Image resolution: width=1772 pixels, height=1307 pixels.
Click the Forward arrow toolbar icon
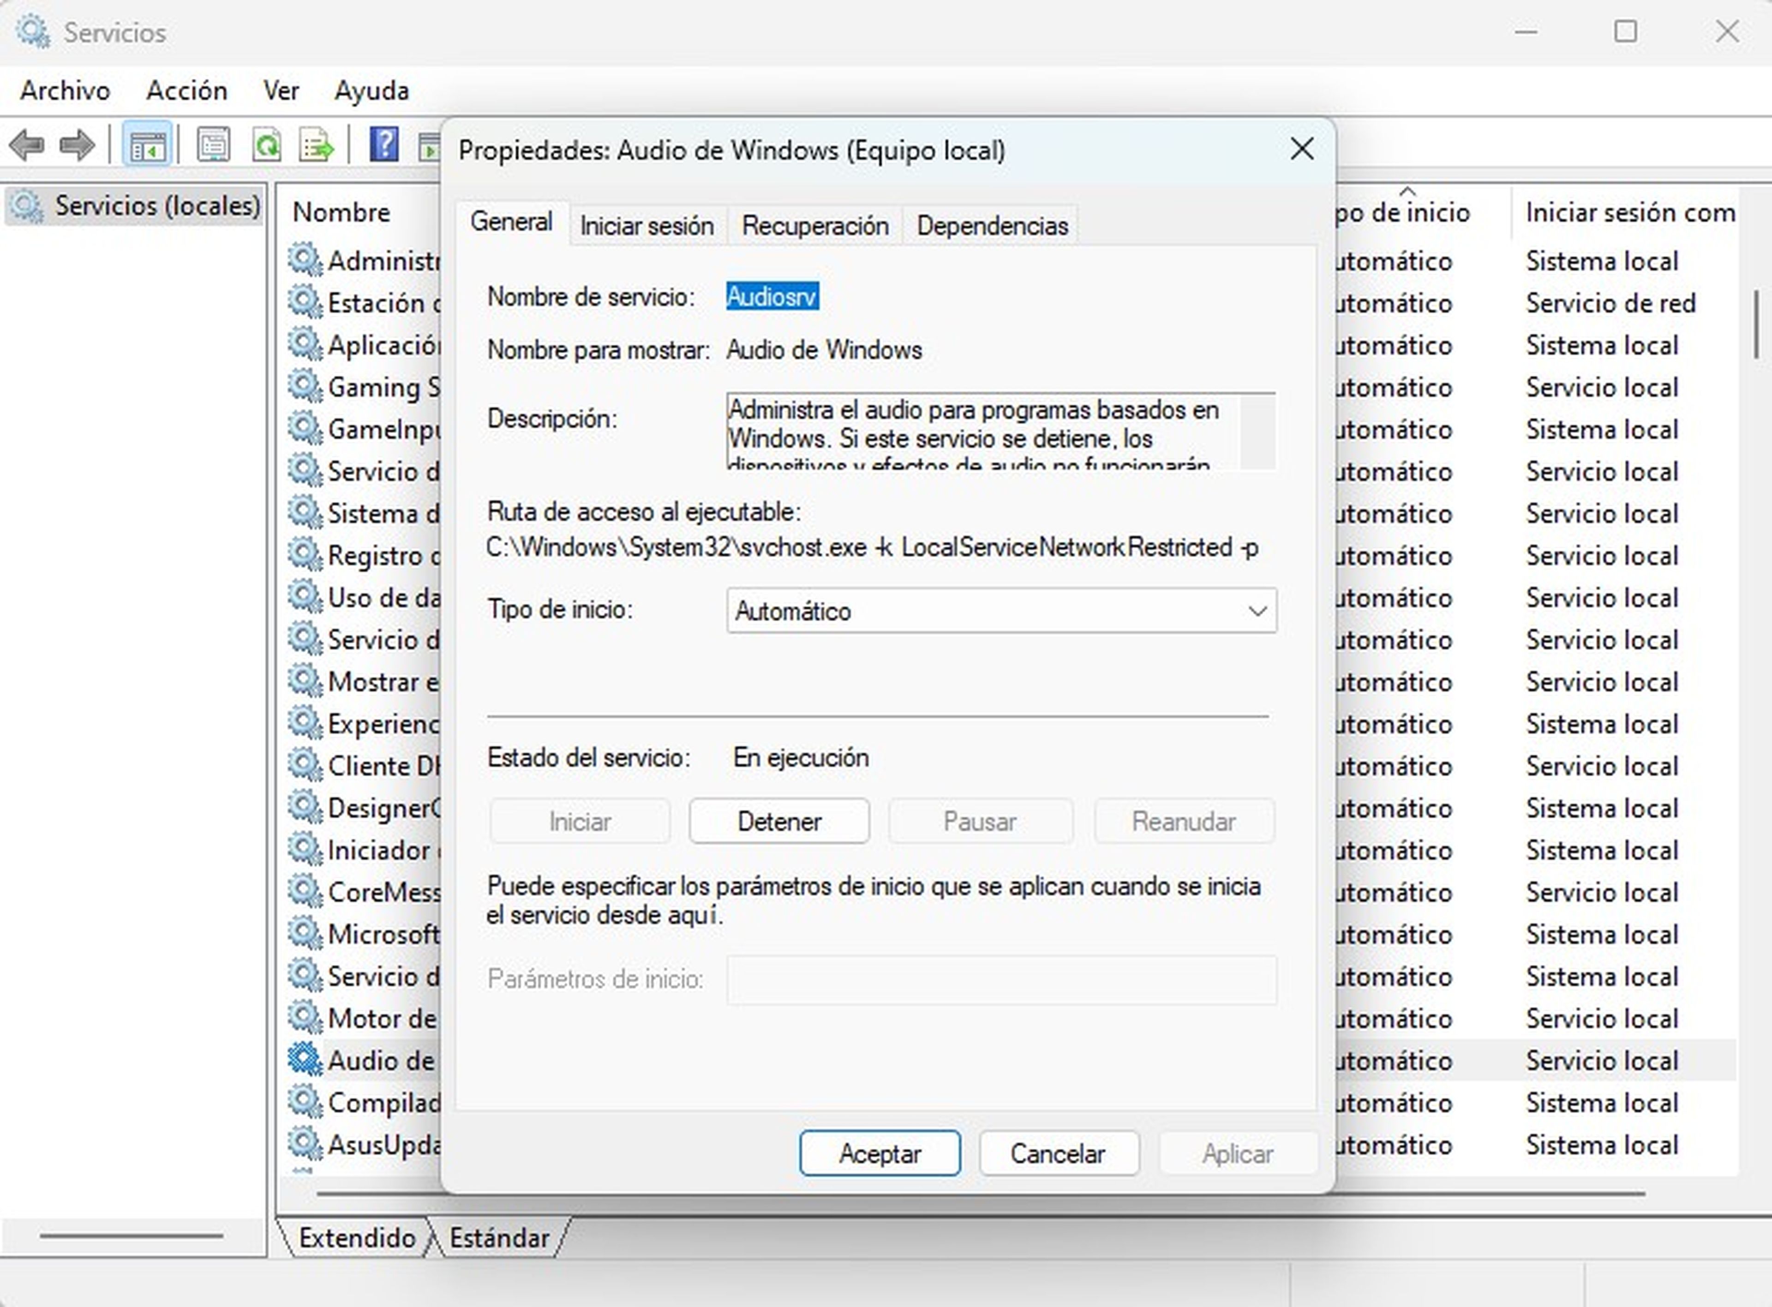coord(77,145)
